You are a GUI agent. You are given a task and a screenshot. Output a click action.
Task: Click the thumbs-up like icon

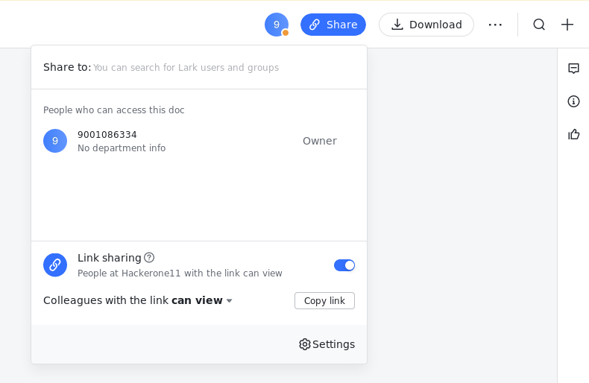click(x=573, y=134)
